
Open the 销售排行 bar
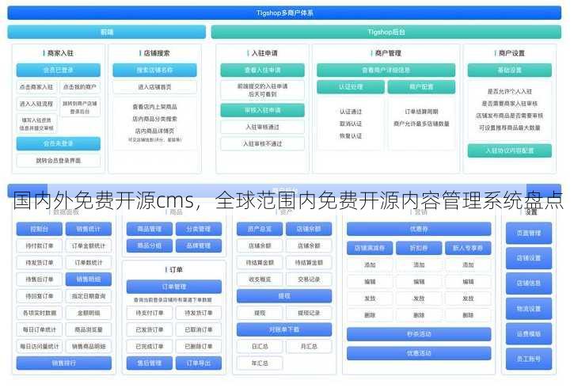click(x=63, y=363)
